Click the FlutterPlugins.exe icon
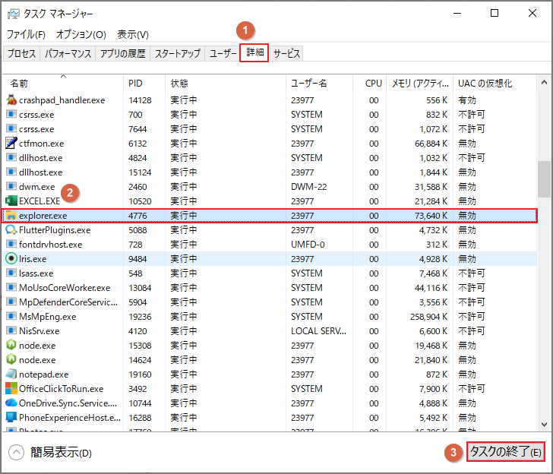This screenshot has width=553, height=474. [11, 229]
